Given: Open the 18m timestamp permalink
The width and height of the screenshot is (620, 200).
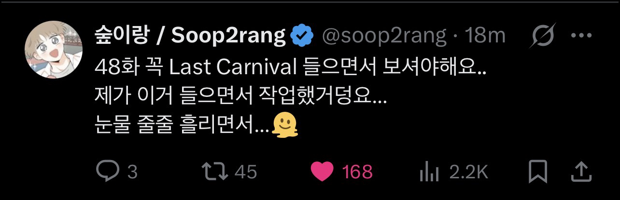Looking at the screenshot, I should pyautogui.click(x=484, y=36).
